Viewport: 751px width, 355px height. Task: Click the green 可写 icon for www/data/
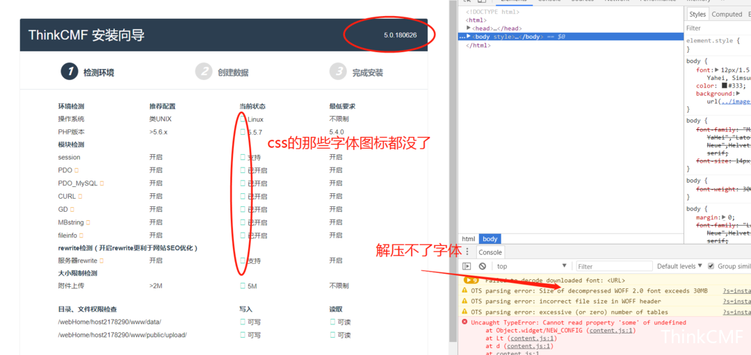(243, 322)
